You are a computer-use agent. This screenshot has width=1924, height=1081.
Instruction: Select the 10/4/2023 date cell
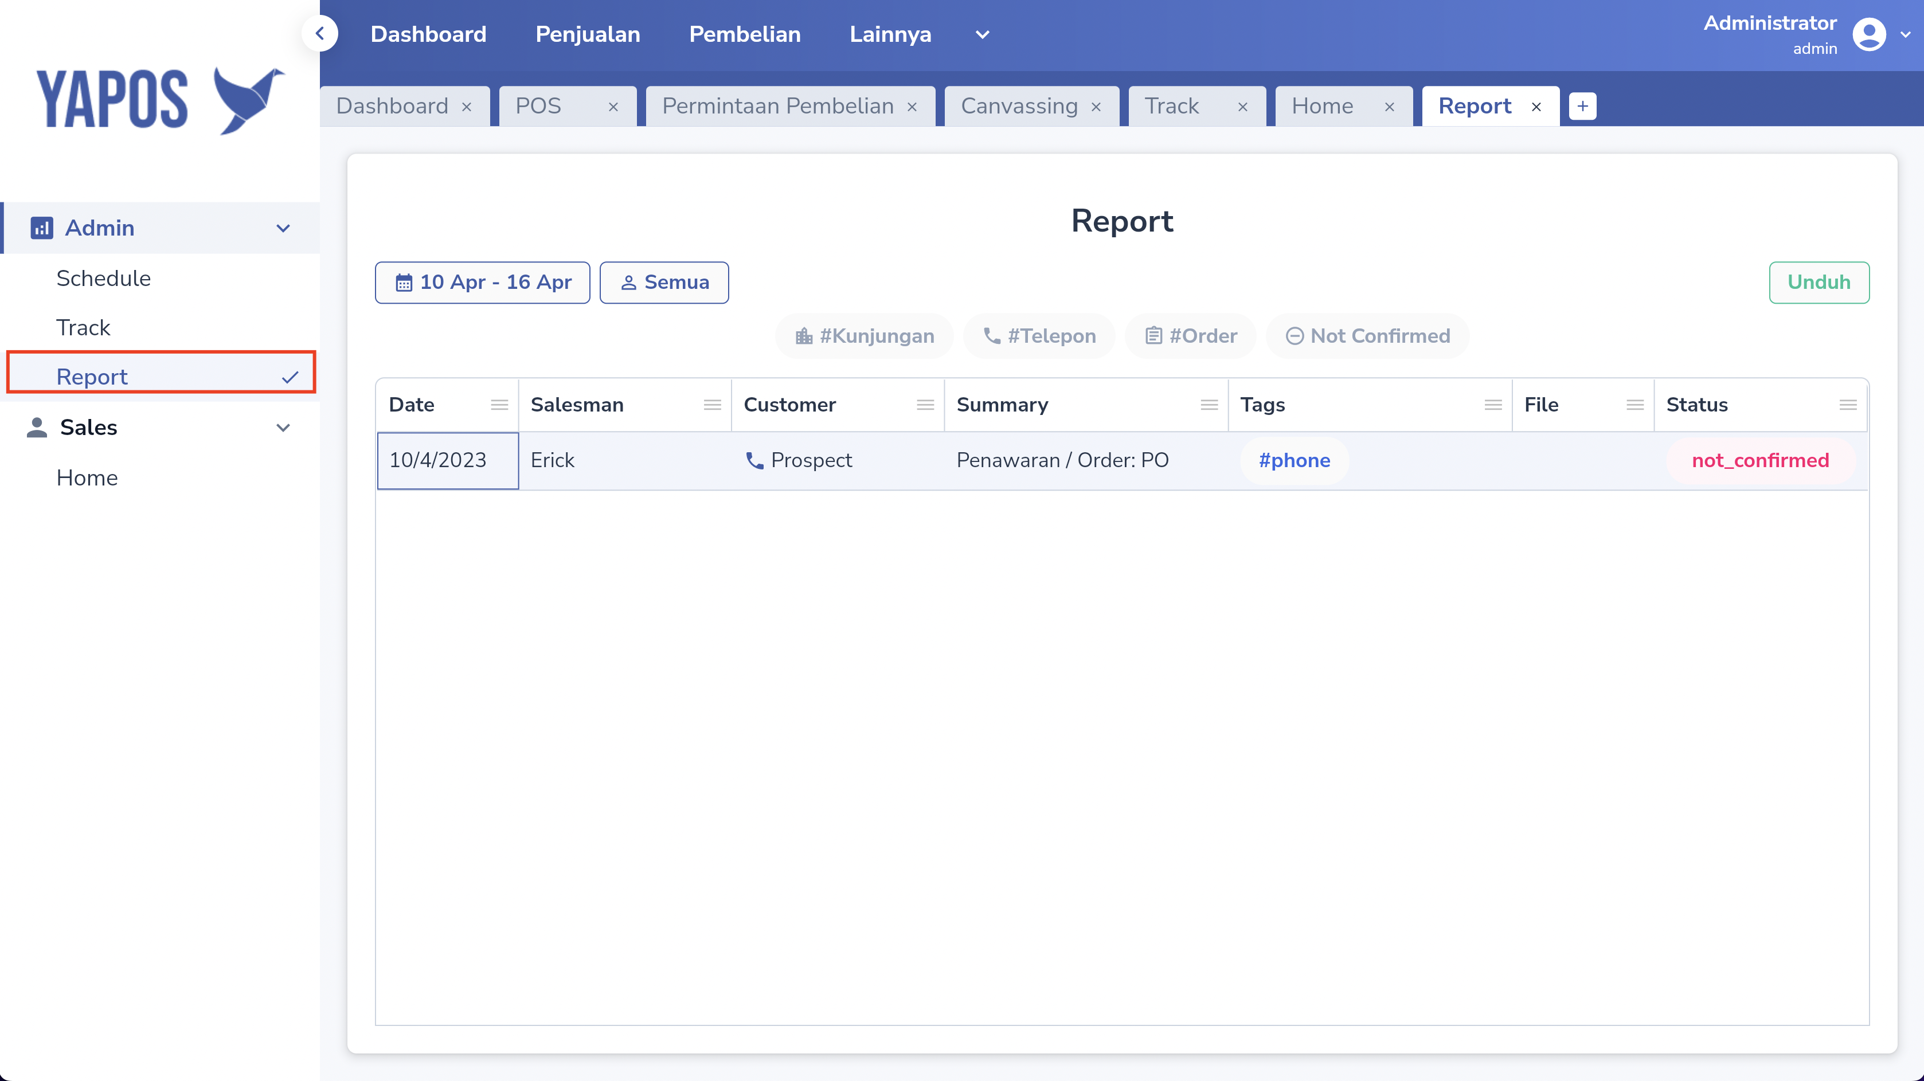click(x=447, y=461)
